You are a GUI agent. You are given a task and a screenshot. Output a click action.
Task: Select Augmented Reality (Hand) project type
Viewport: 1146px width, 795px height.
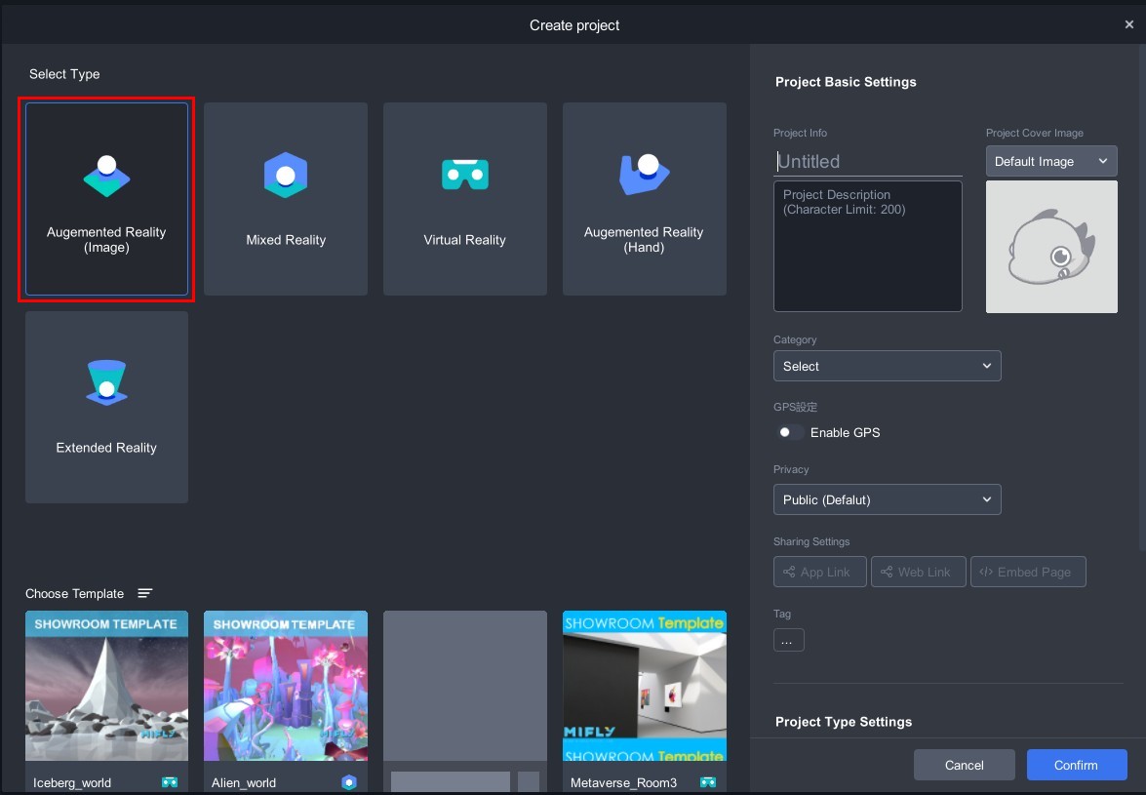644,199
